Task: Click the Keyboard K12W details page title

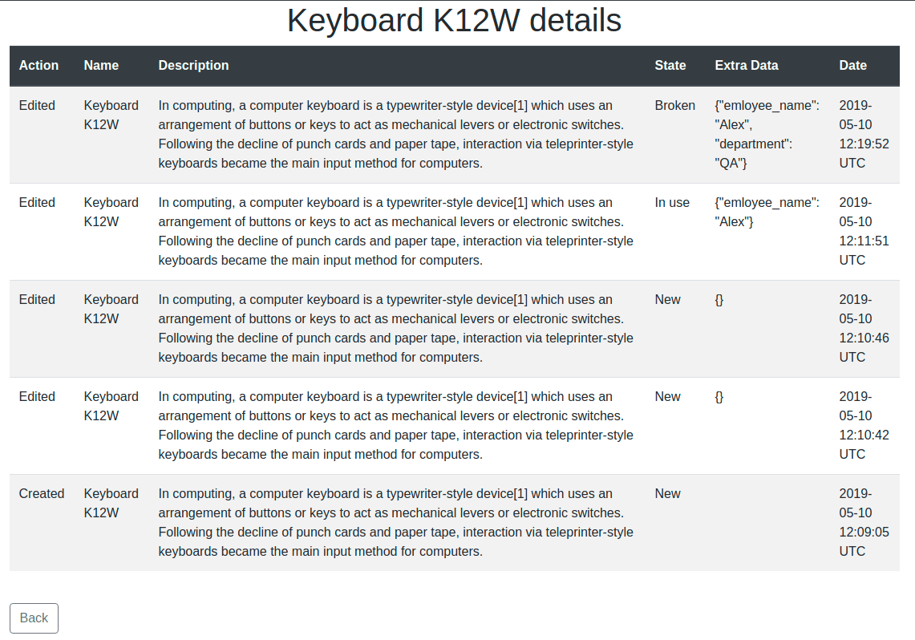Action: tap(454, 21)
